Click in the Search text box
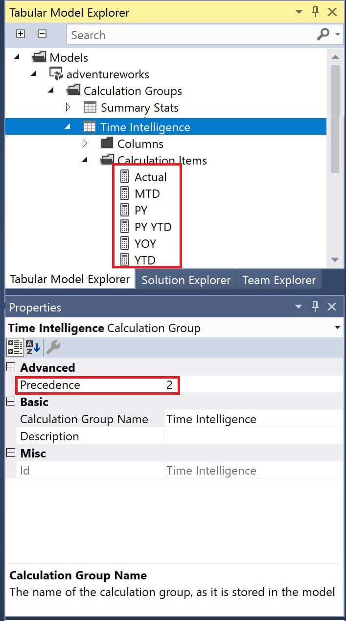This screenshot has height=621, width=346. click(x=191, y=35)
